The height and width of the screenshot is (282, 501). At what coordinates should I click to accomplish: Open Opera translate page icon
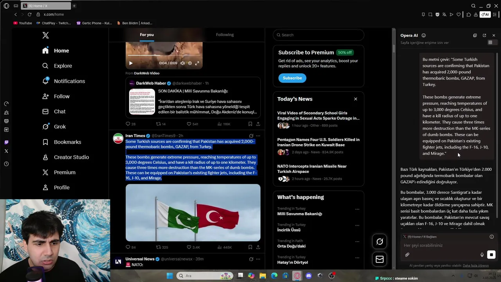click(444, 14)
